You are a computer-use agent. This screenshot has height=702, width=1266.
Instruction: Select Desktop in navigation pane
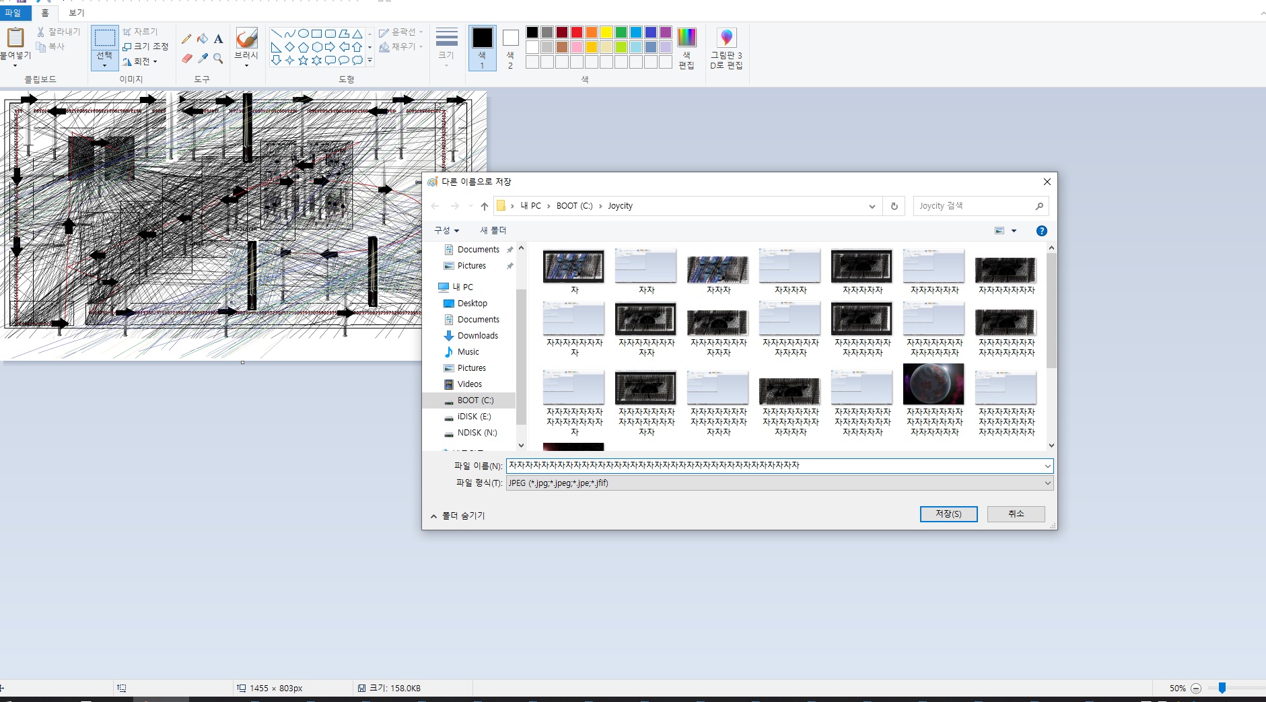point(472,304)
